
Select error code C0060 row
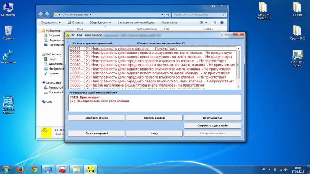tap(152, 65)
